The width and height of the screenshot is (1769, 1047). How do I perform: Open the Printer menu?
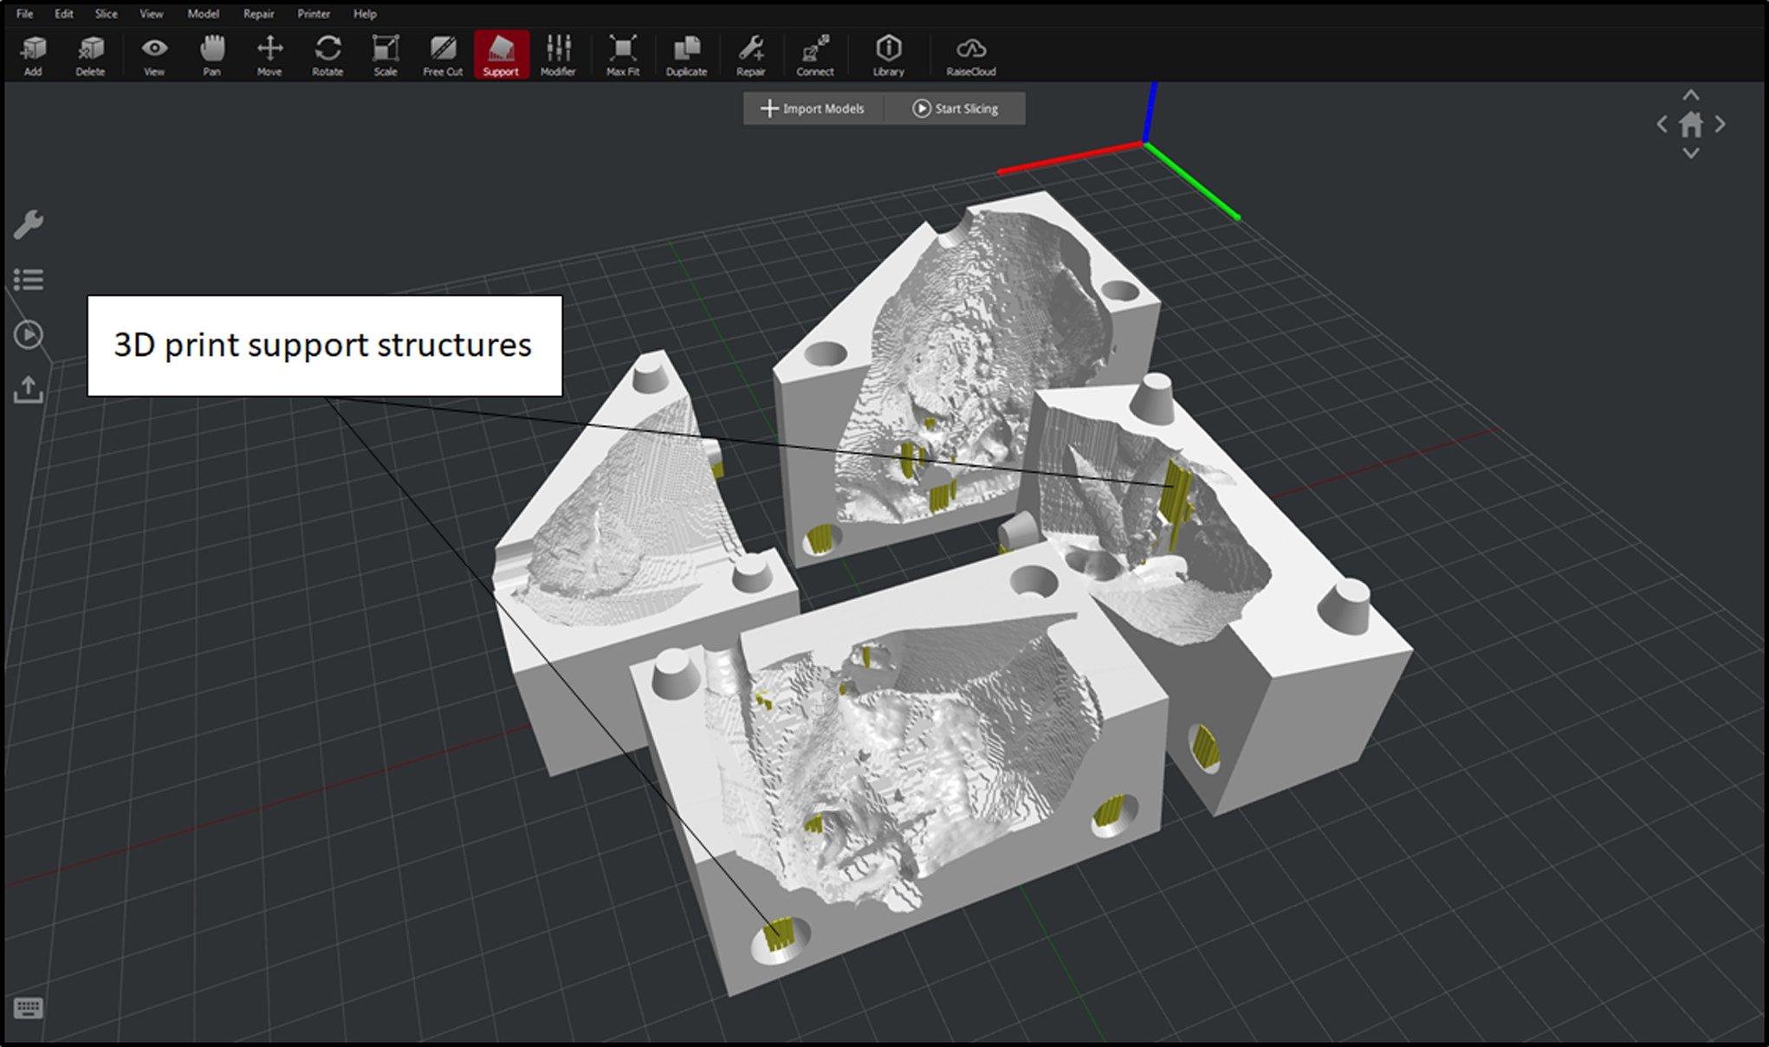pyautogui.click(x=314, y=14)
